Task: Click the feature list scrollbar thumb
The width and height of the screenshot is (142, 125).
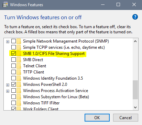Action: pos(135,90)
